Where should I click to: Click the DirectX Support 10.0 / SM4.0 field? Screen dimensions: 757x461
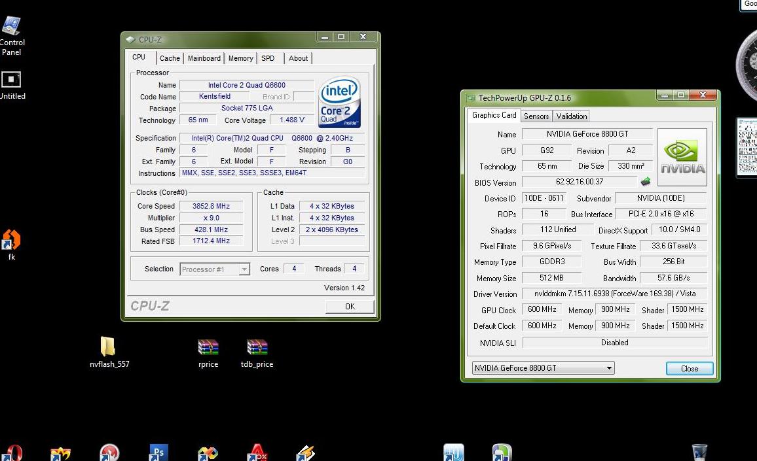point(679,230)
